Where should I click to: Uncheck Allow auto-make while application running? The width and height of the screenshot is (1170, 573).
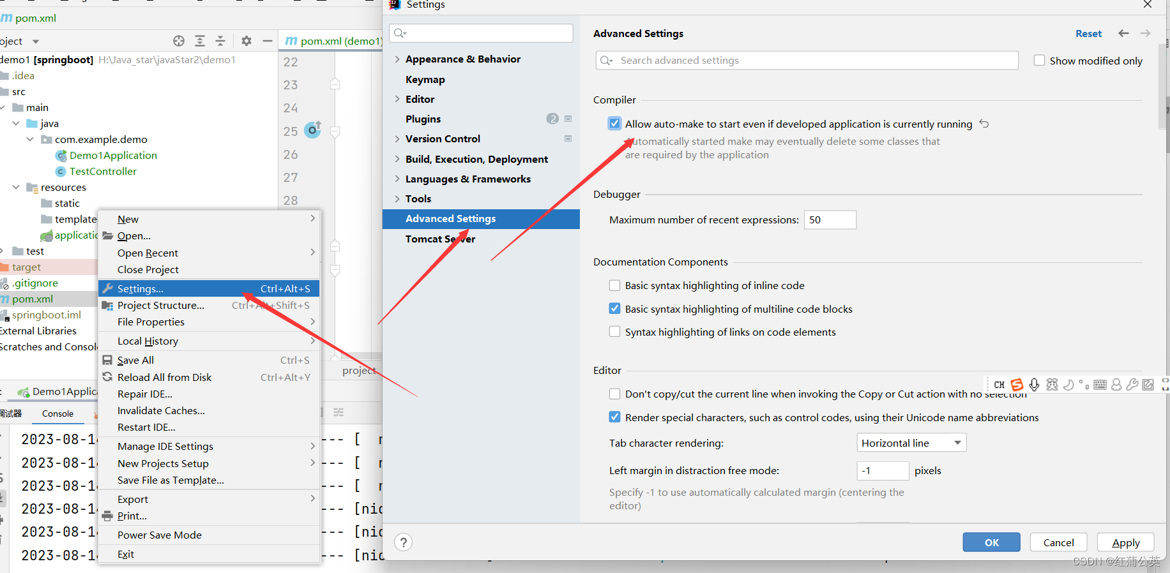[x=614, y=124]
